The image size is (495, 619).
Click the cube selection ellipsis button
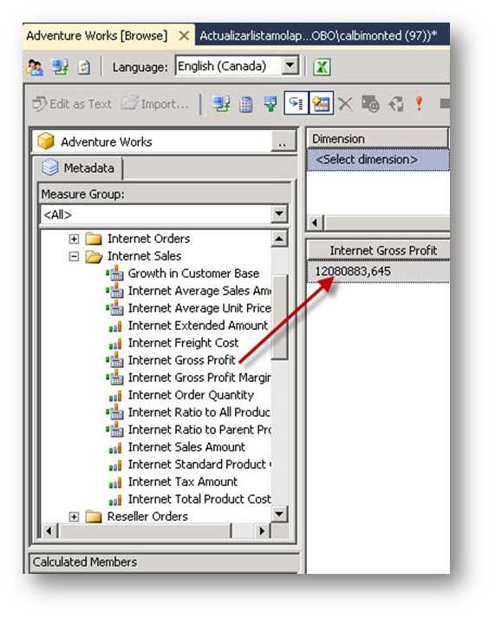click(283, 142)
